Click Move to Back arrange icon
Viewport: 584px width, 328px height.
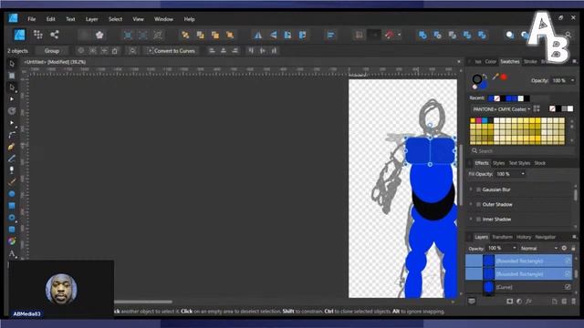tap(185, 35)
